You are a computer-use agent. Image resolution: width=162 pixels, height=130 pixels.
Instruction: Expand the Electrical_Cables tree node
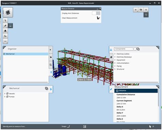pyautogui.click(x=115, y=54)
